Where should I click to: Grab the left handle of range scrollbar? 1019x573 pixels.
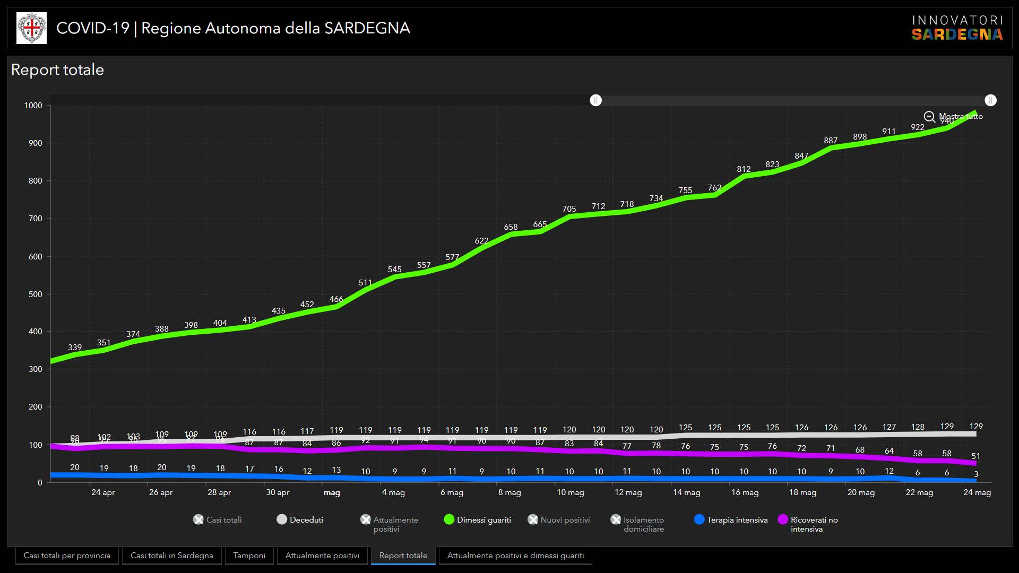pos(596,100)
